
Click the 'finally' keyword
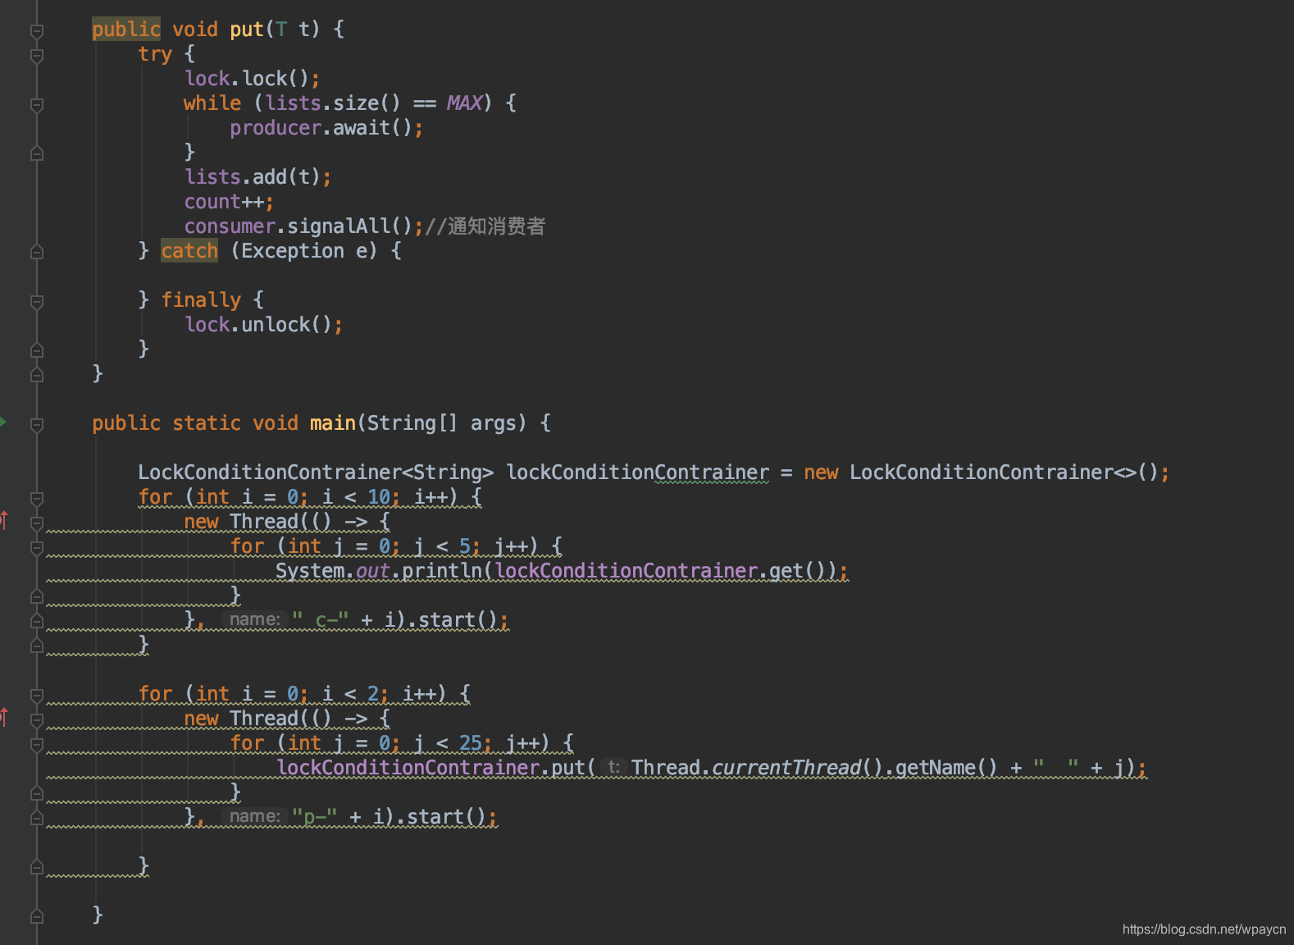pyautogui.click(x=201, y=300)
